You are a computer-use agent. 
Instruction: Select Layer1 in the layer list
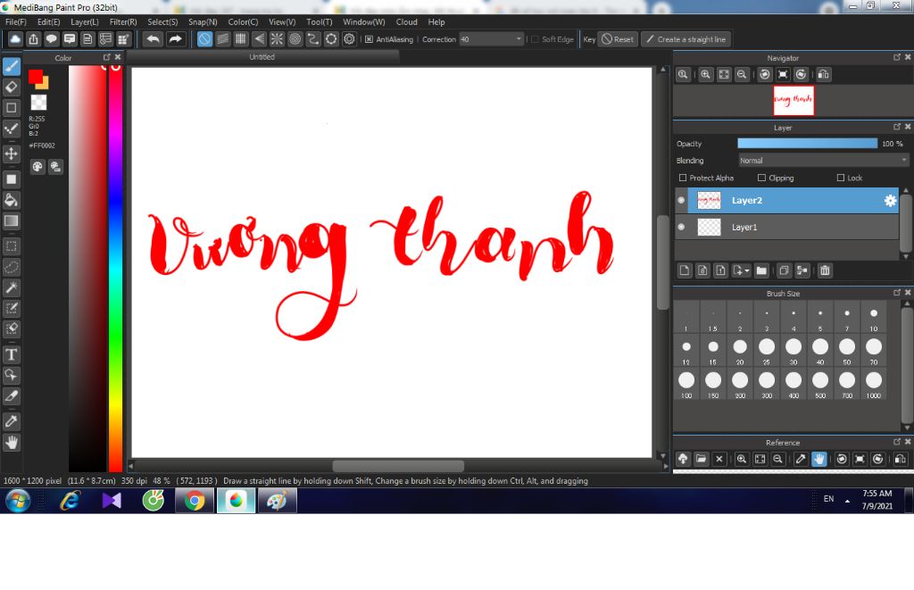coord(787,227)
